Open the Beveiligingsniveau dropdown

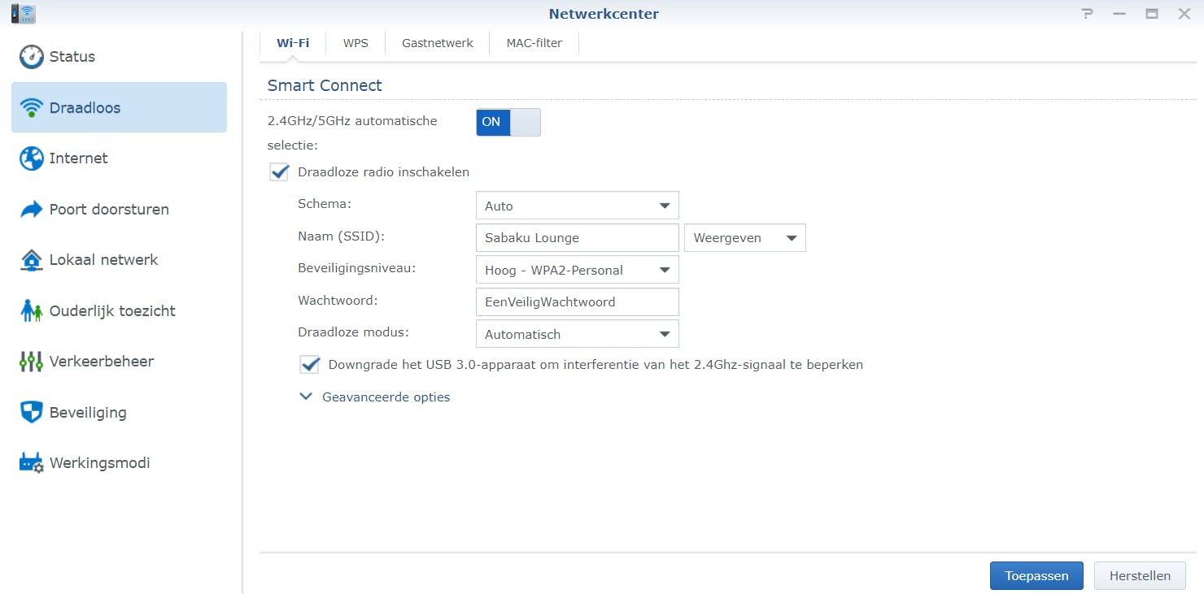(x=576, y=270)
